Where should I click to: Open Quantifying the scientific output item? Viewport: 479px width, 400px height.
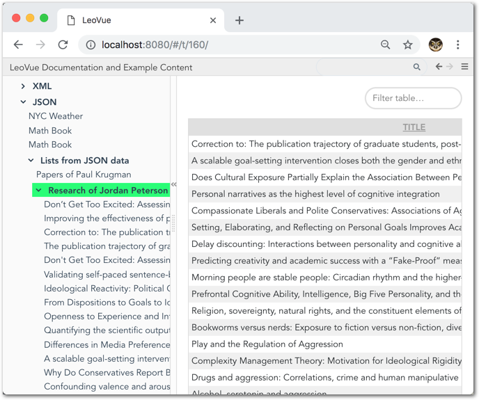[x=107, y=330]
